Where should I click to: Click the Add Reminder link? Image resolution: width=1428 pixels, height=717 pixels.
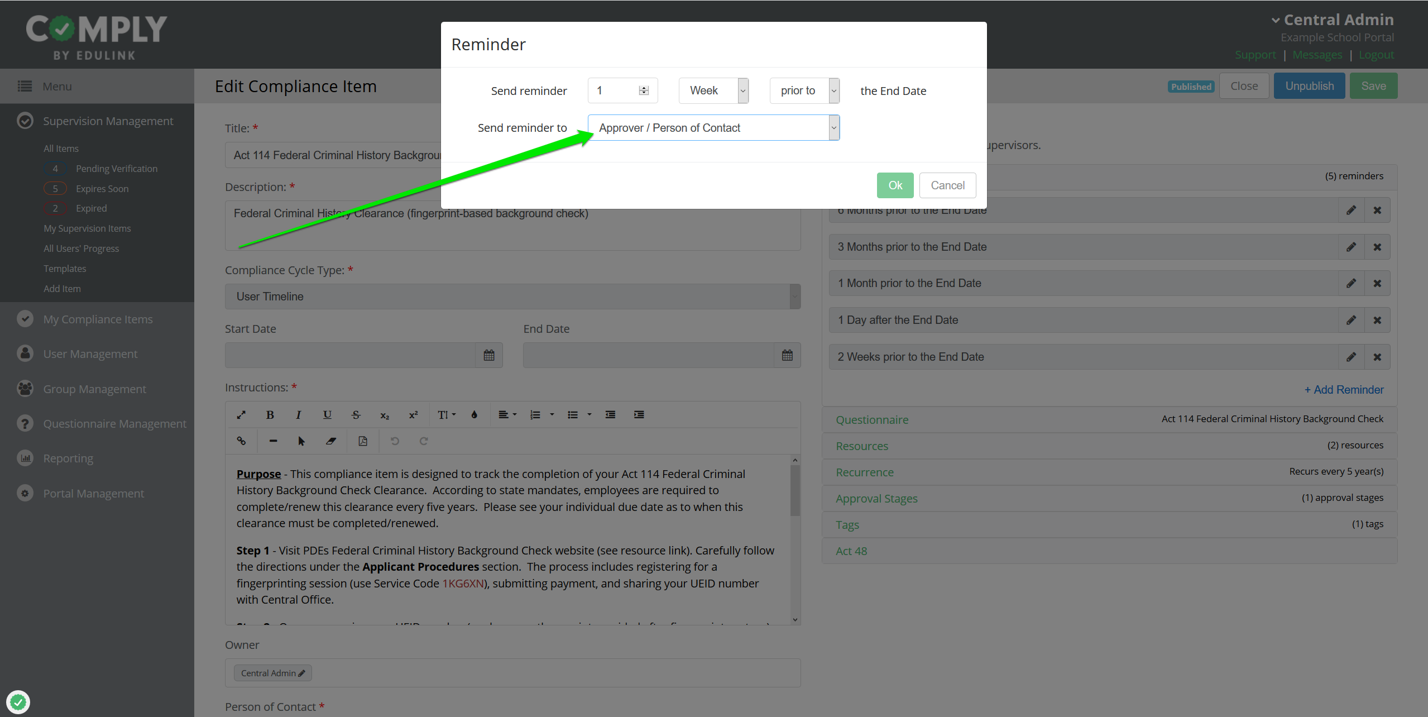tap(1344, 390)
